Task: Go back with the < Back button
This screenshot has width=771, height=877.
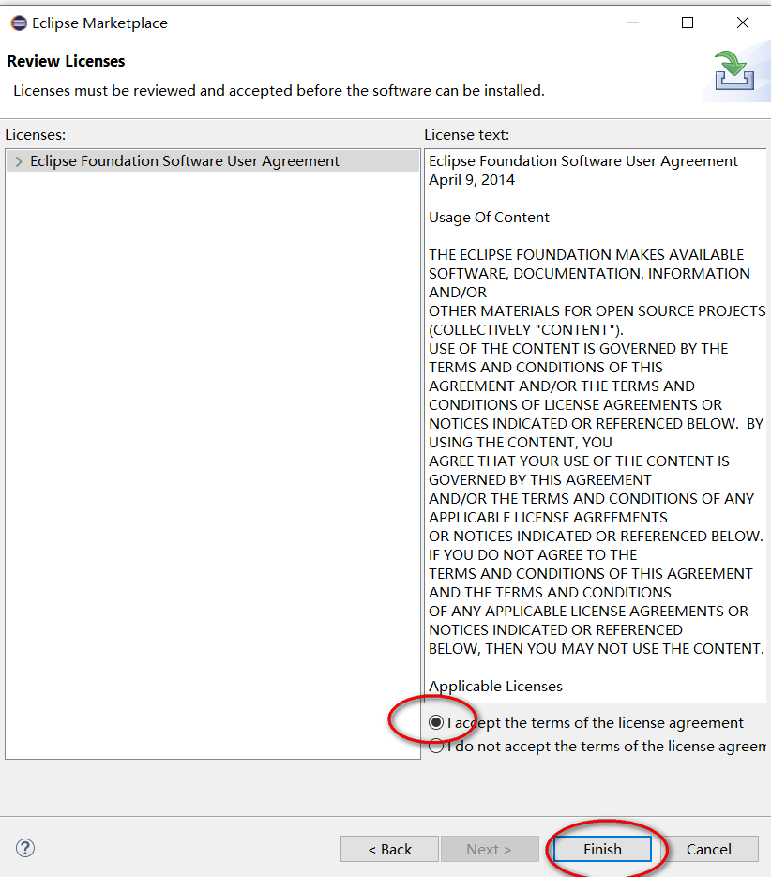Action: (x=389, y=849)
